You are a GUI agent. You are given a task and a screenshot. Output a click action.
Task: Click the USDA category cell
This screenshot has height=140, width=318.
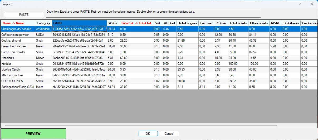pyautogui.click(x=43, y=35)
